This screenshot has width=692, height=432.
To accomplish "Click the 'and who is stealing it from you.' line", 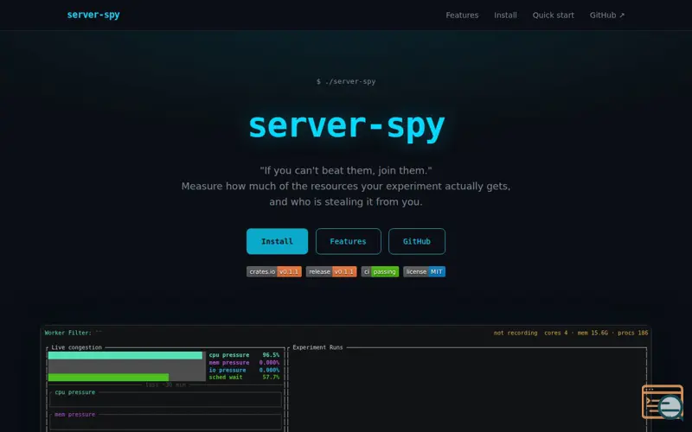I will coord(346,202).
